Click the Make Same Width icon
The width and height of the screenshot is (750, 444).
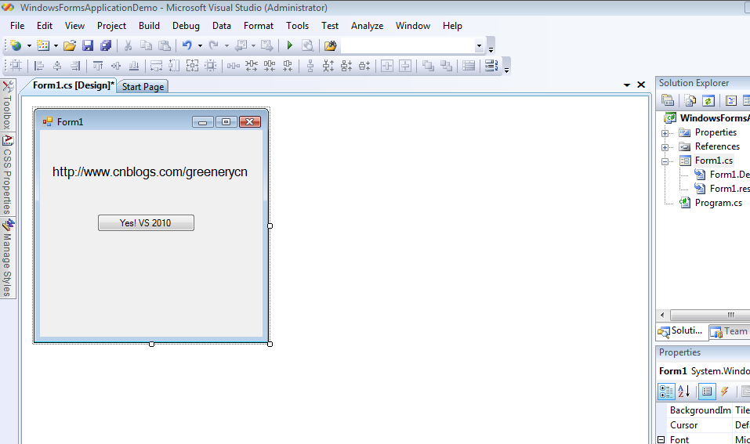point(156,66)
